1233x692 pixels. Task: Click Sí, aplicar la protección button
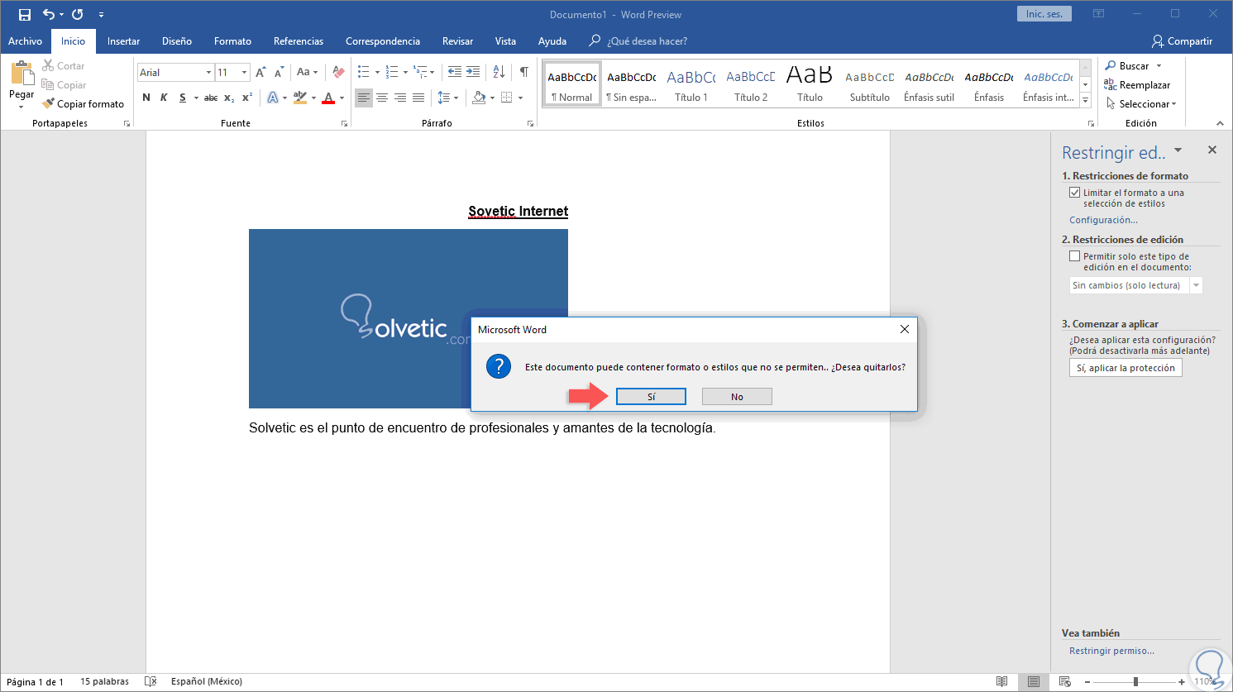click(1125, 368)
